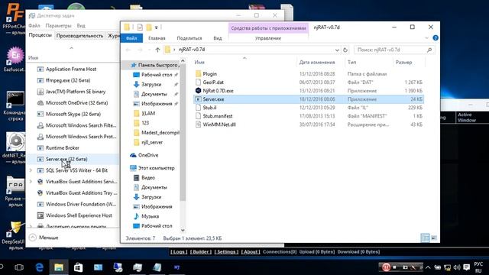
Task: Open Музыка under Этот компьютер
Action: (x=150, y=216)
